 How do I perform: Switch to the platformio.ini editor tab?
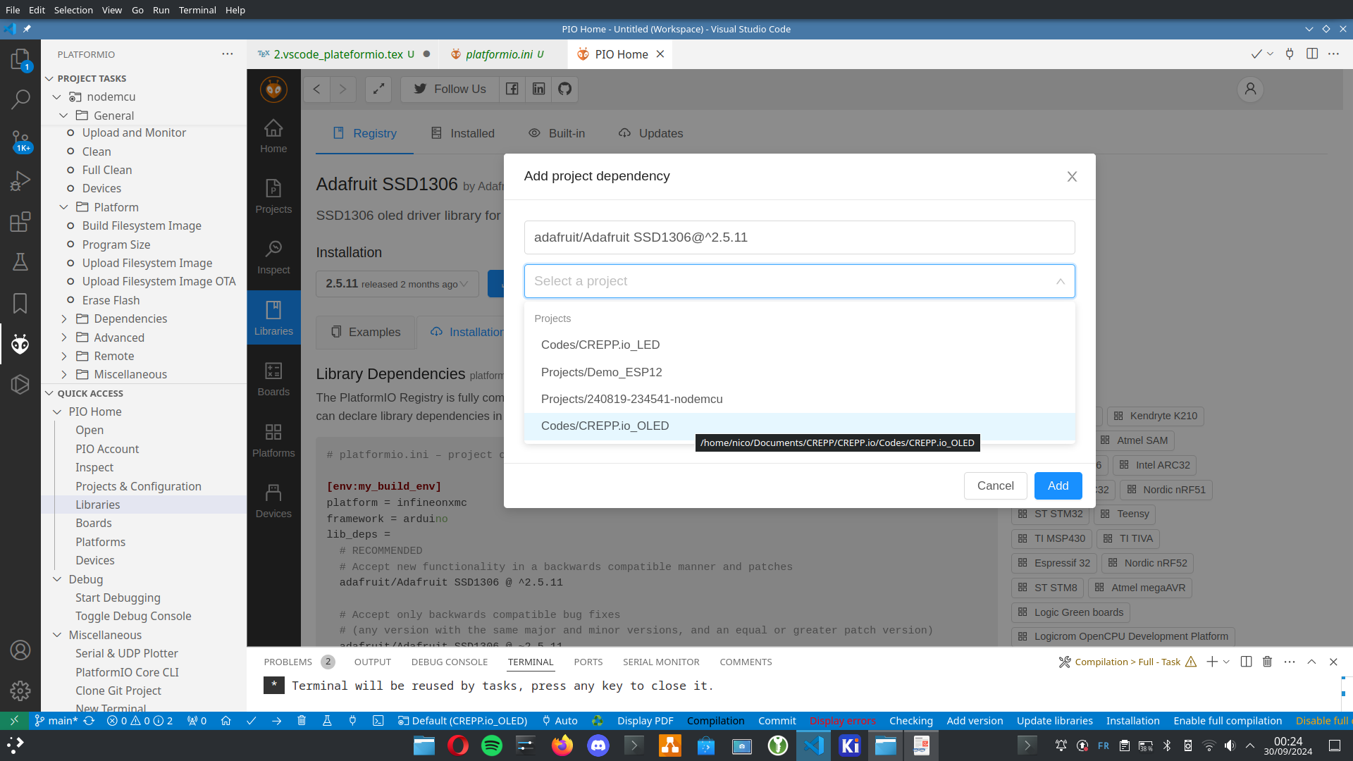(499, 54)
